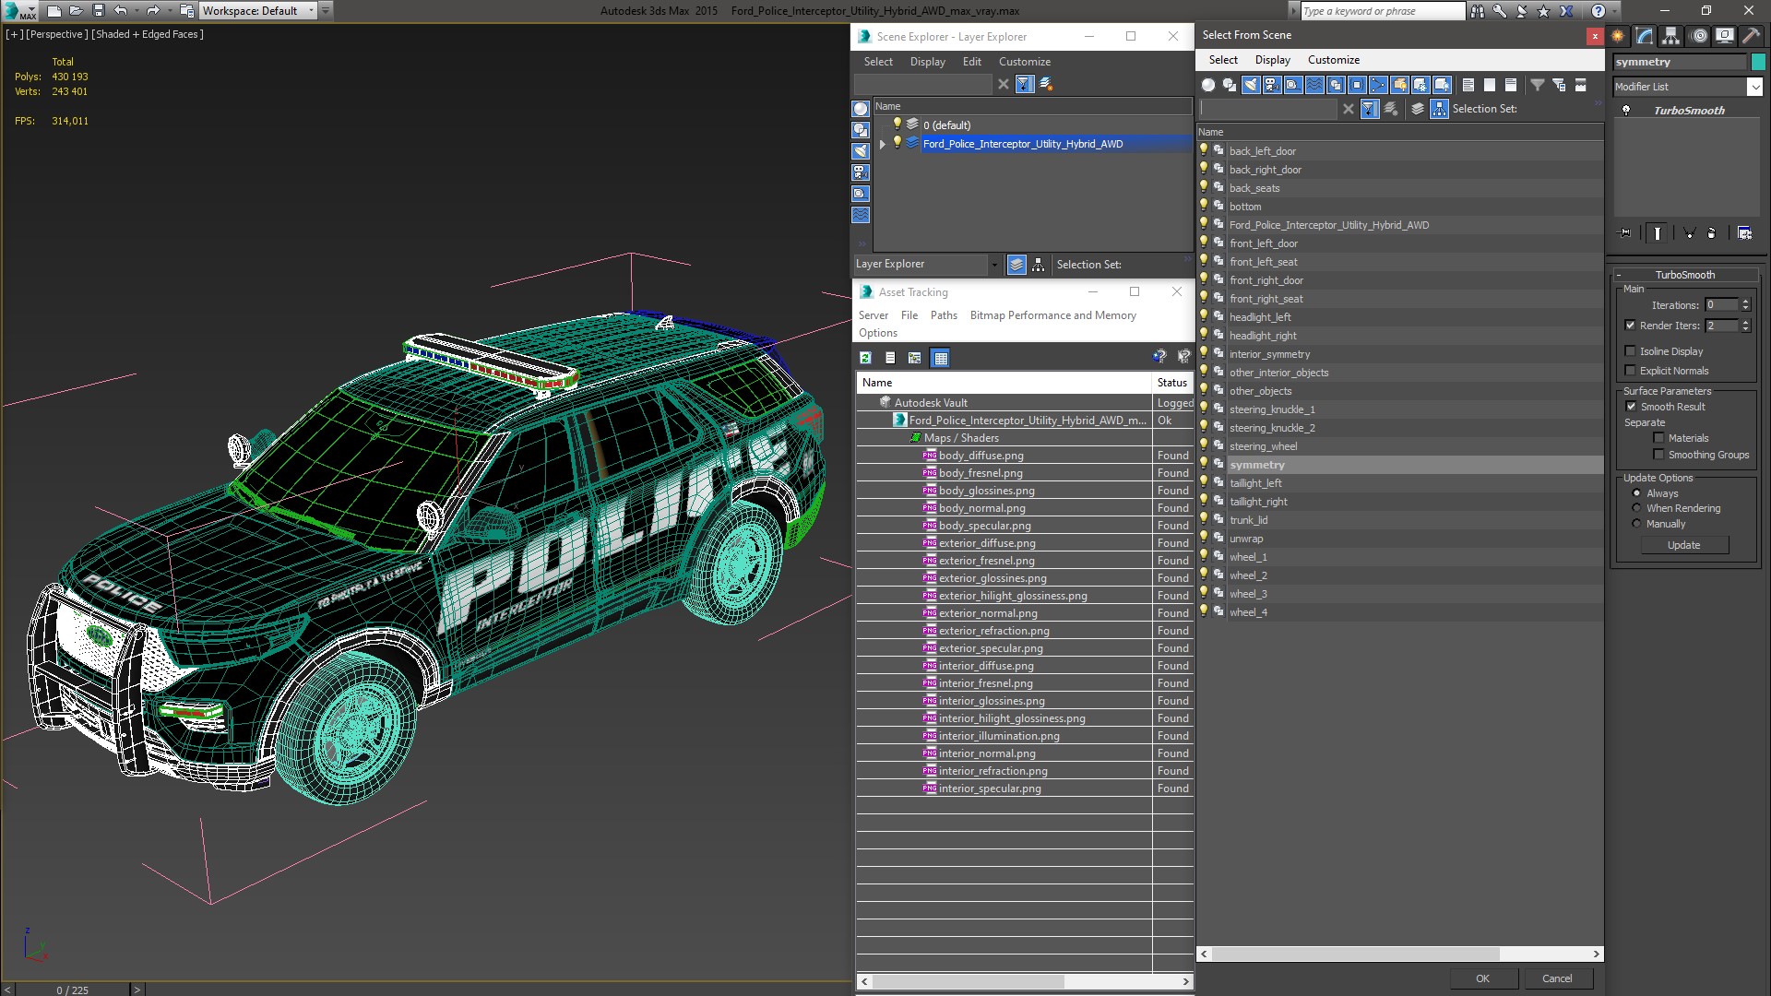This screenshot has height=996, width=1771.
Task: Switch Asset Tracking to tree view icon
Action: tap(914, 358)
